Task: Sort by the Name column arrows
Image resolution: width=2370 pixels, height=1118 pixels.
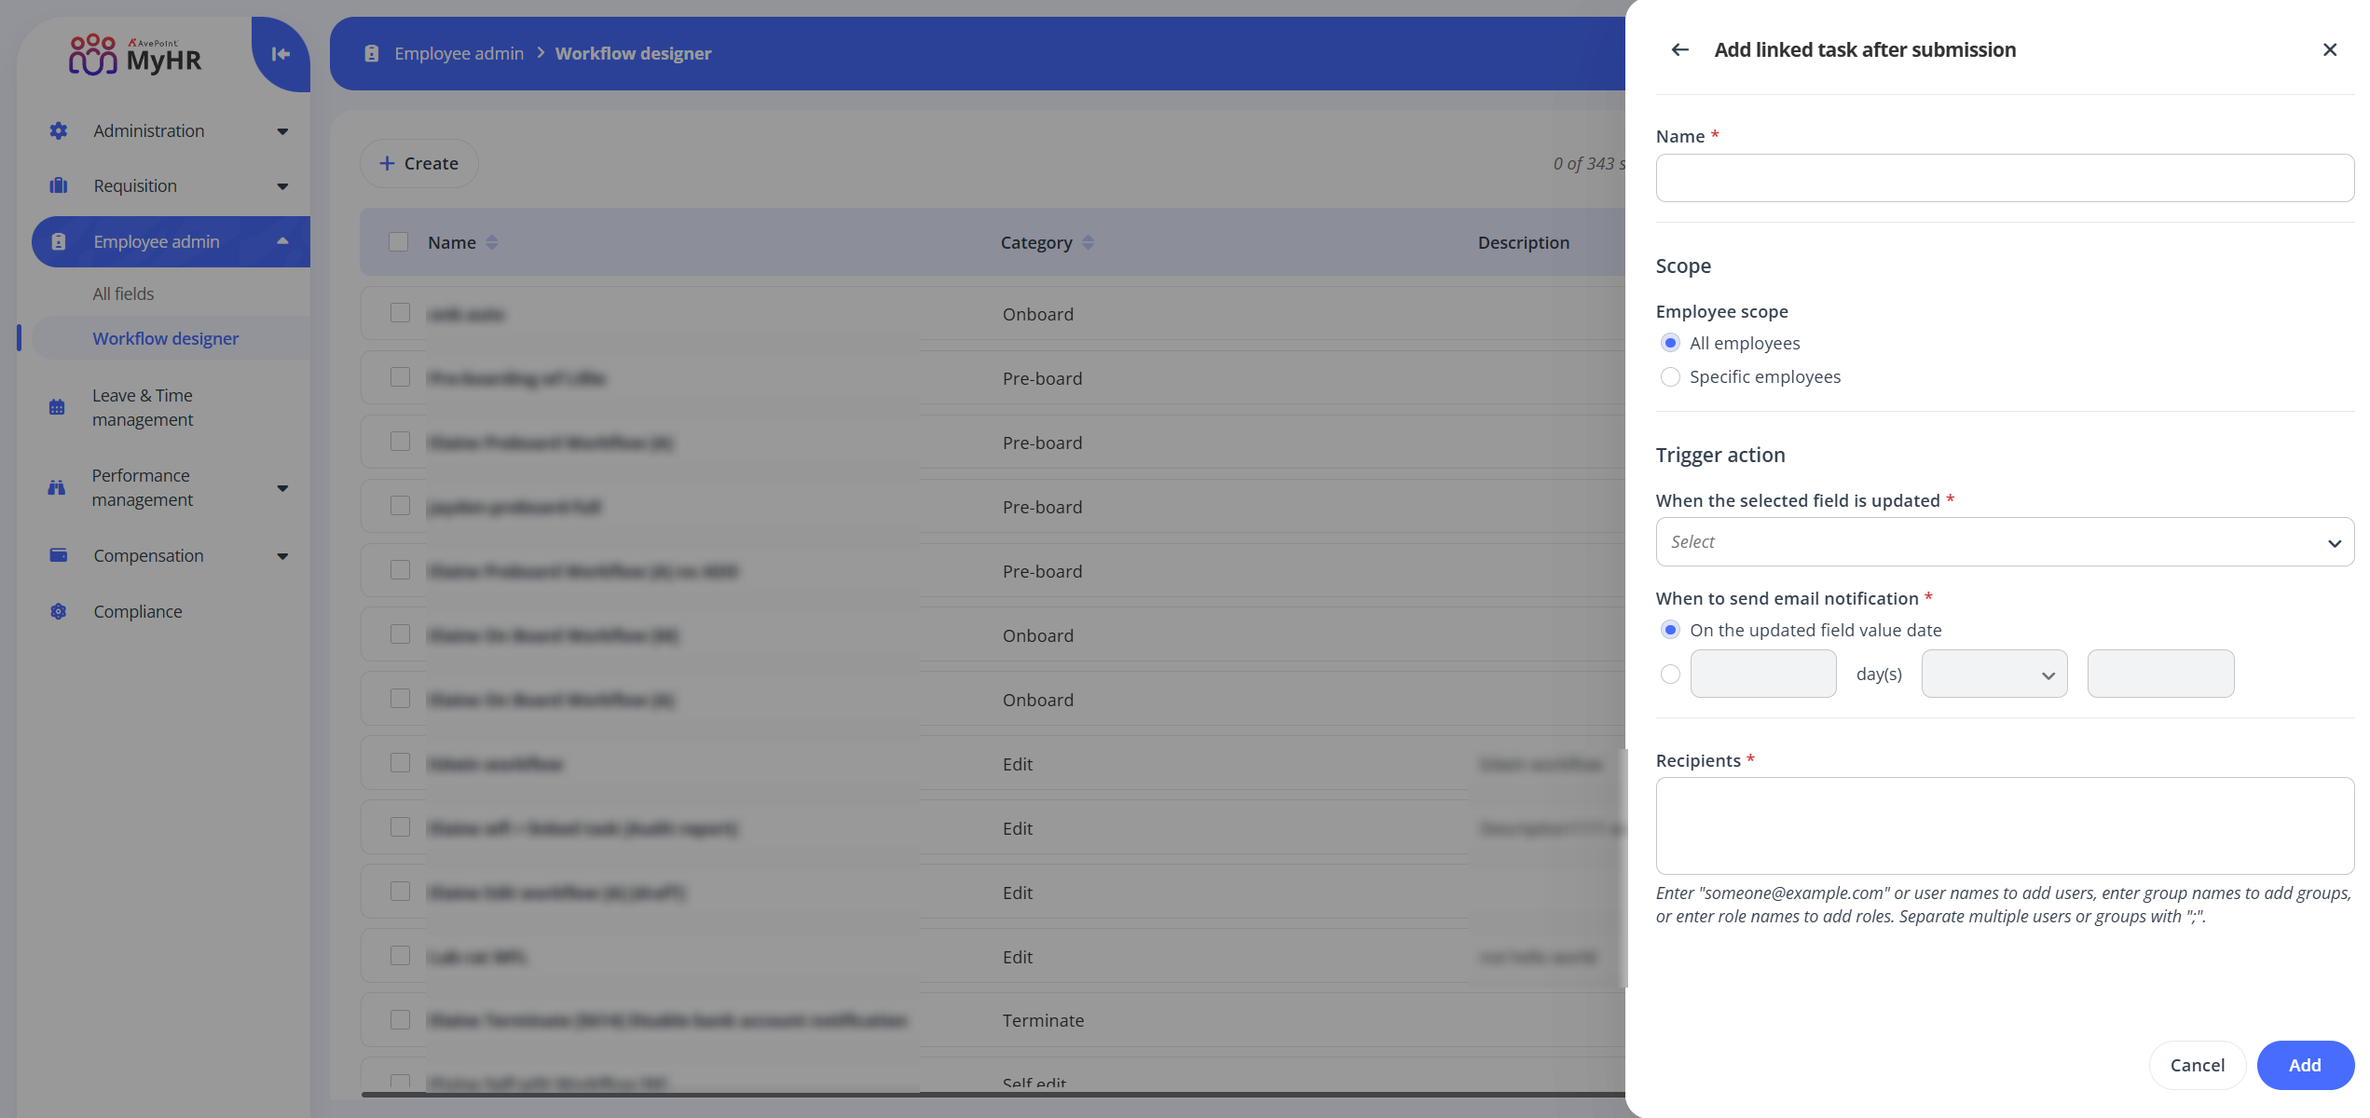Action: 492,242
